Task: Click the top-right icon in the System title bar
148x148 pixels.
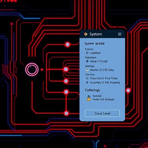Action: tap(120, 34)
